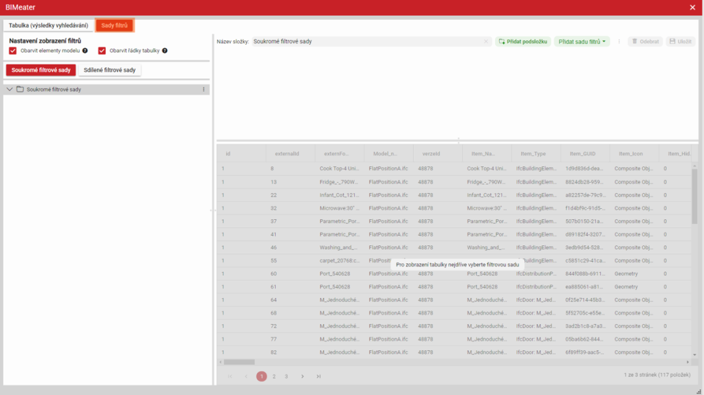Click the folder icon in the filter tree
The width and height of the screenshot is (704, 395).
pos(20,89)
